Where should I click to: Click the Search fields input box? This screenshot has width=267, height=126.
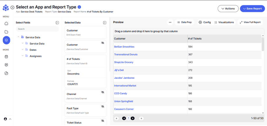pos(37,29)
